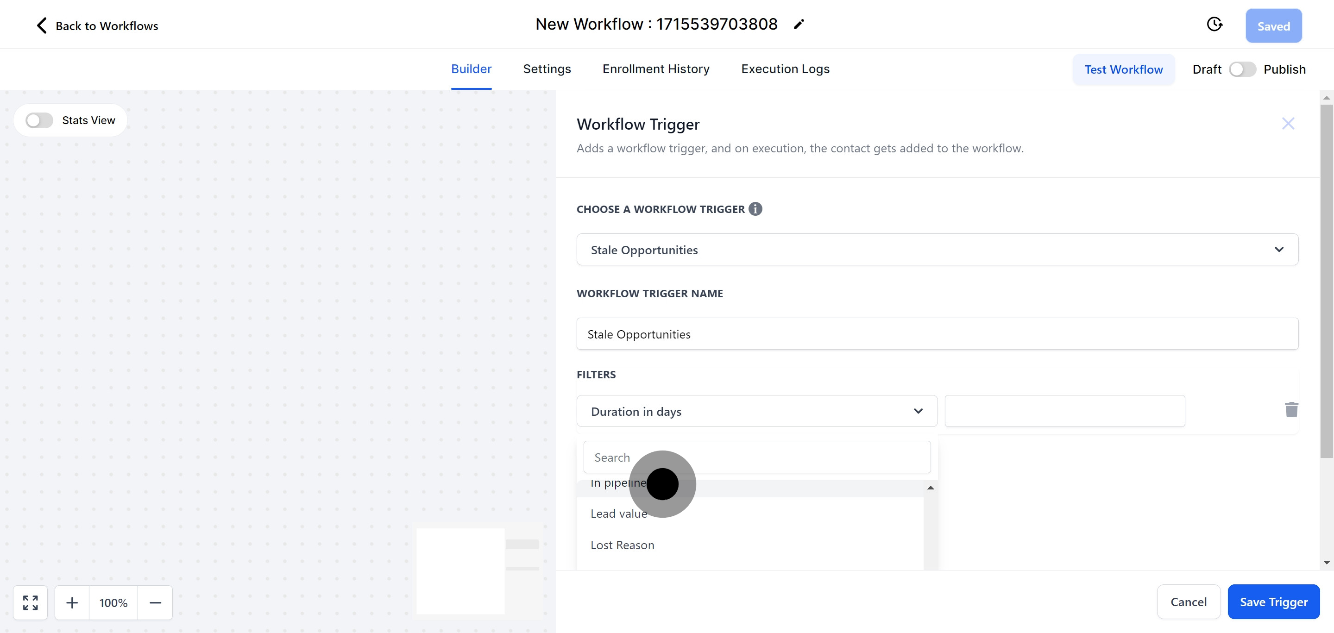Select Lead value from filter list
This screenshot has width=1334, height=633.
(619, 514)
